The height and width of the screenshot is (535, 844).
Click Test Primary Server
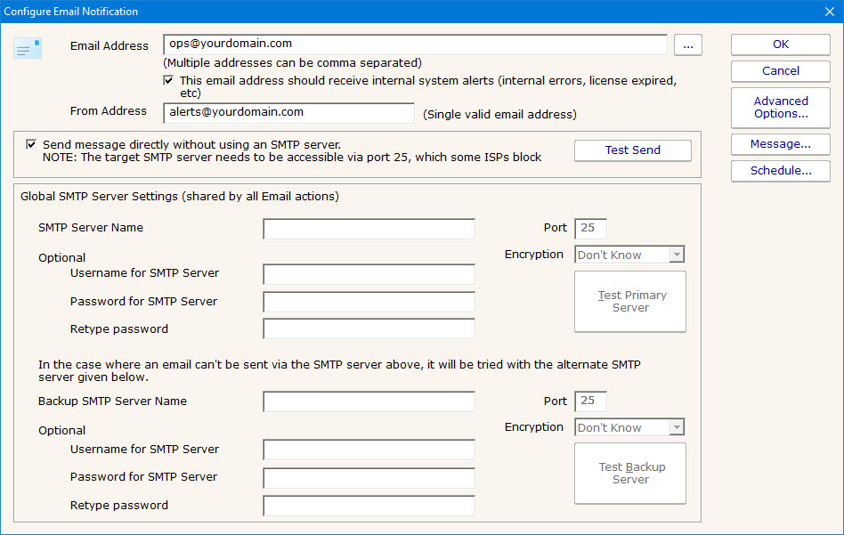tap(629, 301)
